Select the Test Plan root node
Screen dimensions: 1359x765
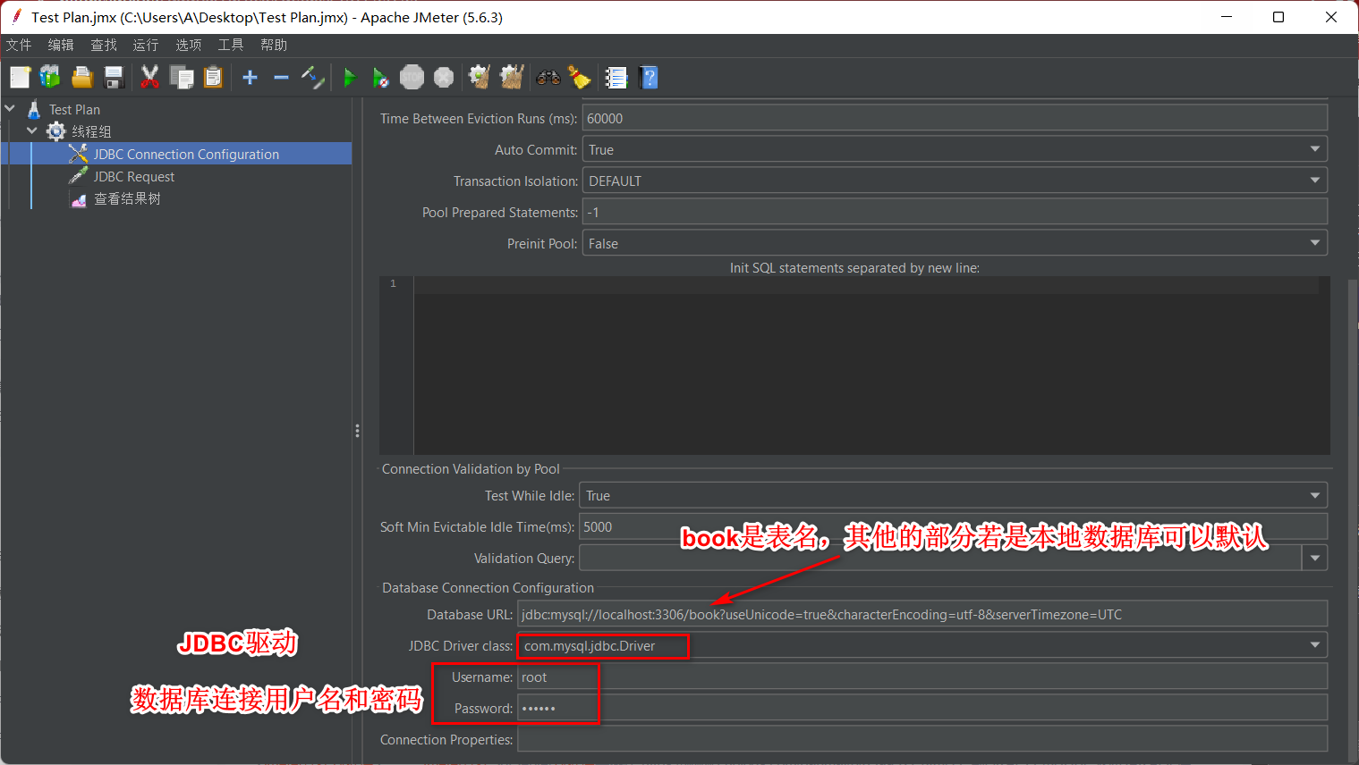74,109
